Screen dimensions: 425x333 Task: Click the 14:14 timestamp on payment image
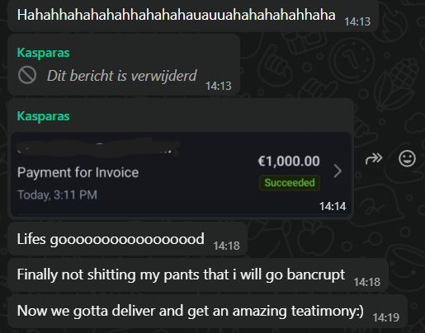point(333,206)
